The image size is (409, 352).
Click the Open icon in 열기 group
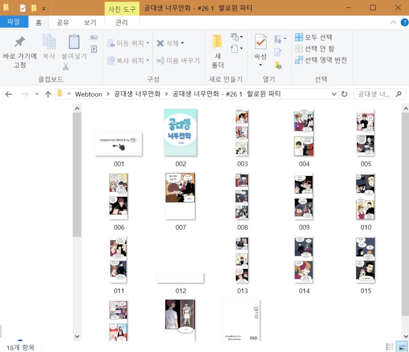click(278, 39)
